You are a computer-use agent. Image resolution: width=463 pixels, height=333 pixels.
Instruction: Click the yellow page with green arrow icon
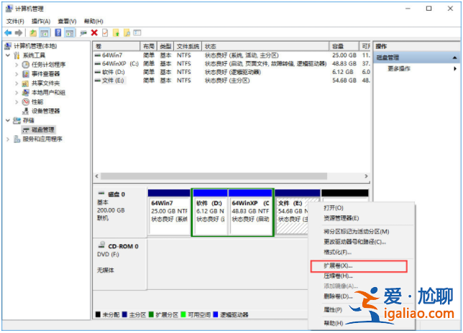click(116, 33)
